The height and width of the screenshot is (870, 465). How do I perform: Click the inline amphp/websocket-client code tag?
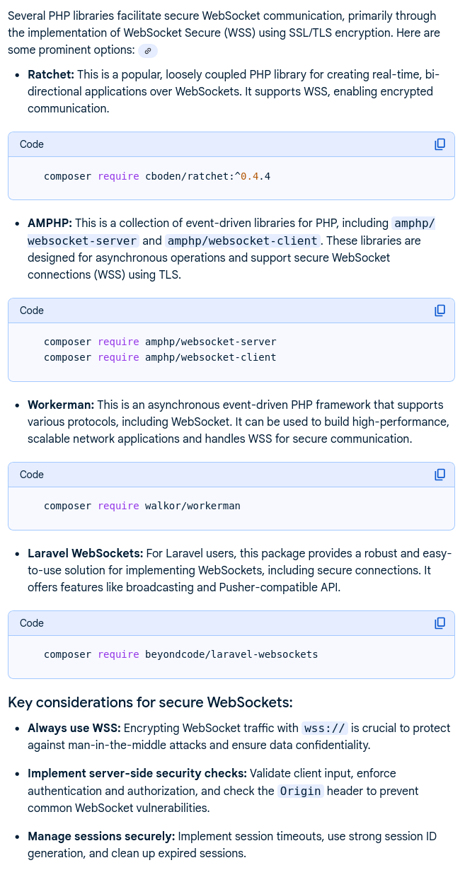tap(243, 240)
